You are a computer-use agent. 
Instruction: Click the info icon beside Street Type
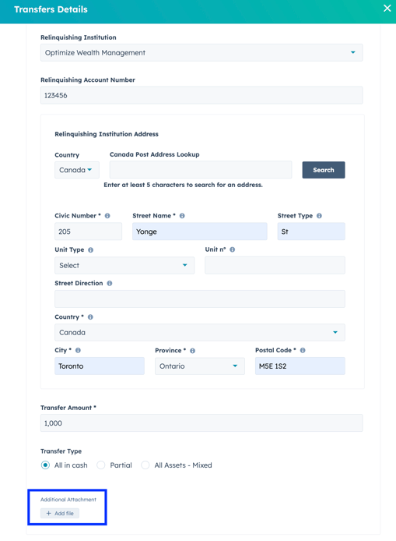pyautogui.click(x=319, y=216)
